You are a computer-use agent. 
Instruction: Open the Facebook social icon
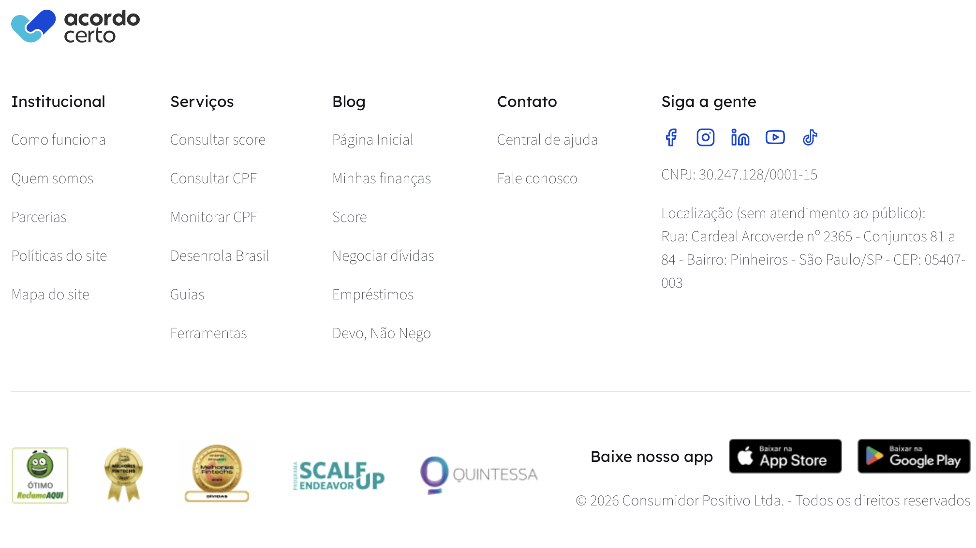(x=671, y=137)
